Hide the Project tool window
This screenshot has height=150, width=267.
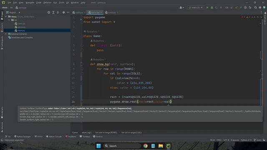[68, 12]
